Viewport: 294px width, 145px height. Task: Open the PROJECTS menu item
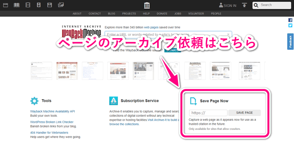click(x=129, y=14)
